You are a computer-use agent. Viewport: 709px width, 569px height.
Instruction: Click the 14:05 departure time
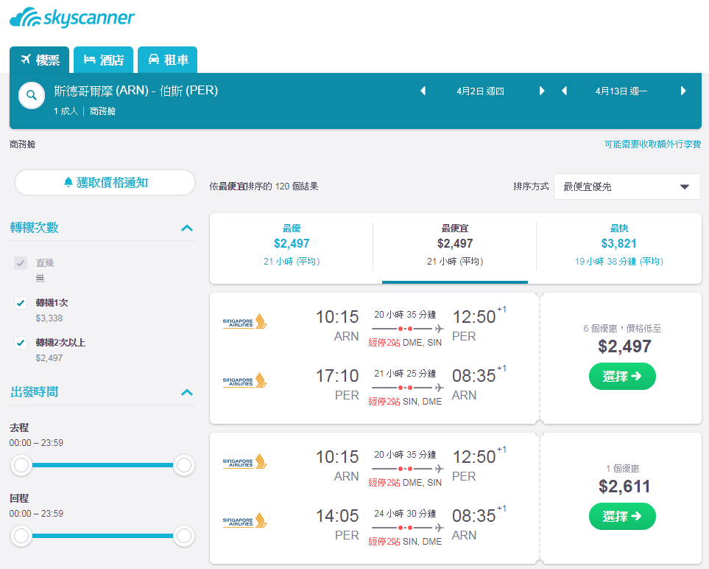(337, 516)
